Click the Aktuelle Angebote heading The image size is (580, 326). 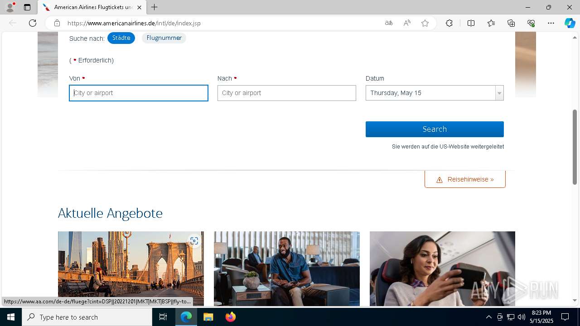110,213
